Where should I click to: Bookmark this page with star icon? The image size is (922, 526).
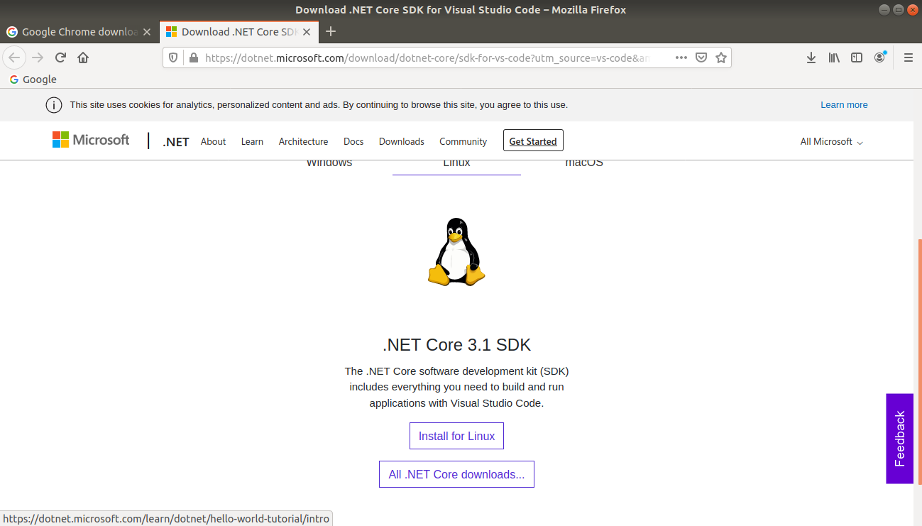pos(721,57)
